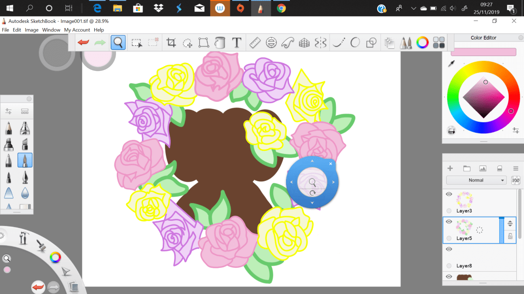
Task: Select the Crop tool in toolbar
Action: tap(171, 43)
